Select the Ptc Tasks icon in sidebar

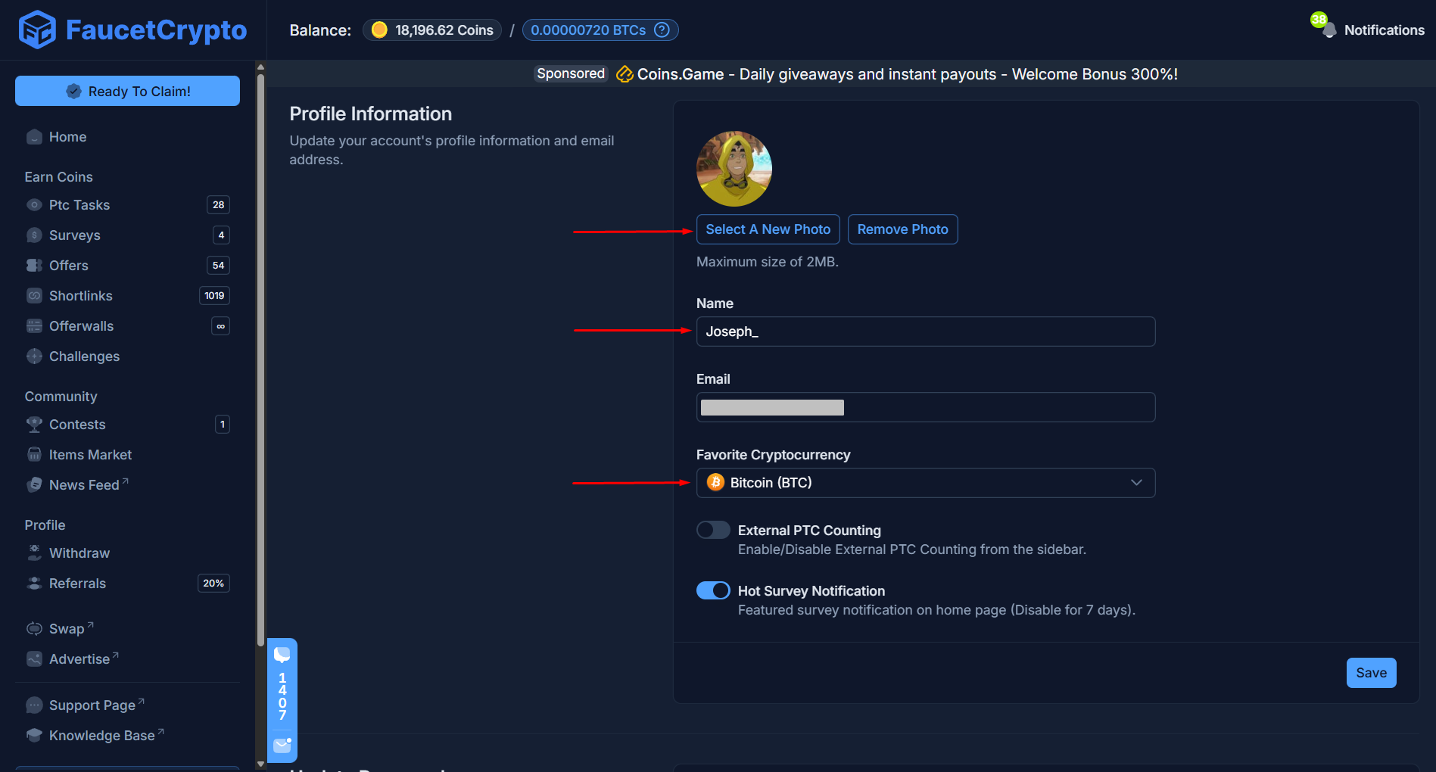point(34,204)
